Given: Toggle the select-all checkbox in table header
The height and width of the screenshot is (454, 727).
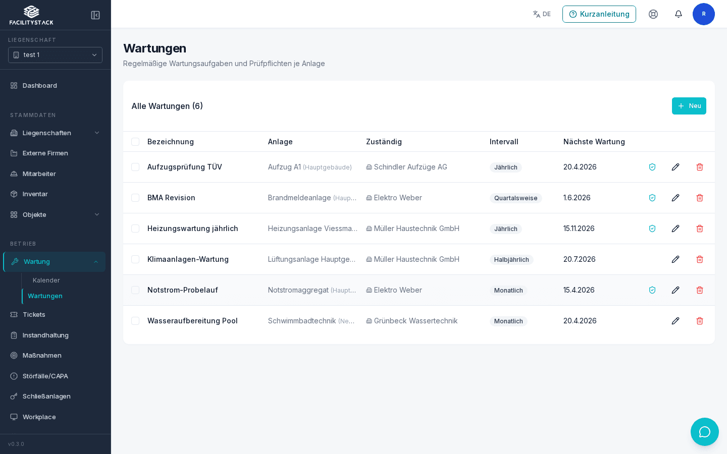Looking at the screenshot, I should click(x=135, y=142).
